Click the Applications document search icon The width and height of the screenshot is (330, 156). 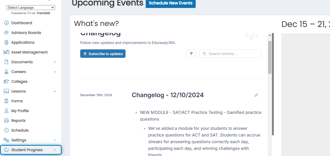[x=6, y=42]
